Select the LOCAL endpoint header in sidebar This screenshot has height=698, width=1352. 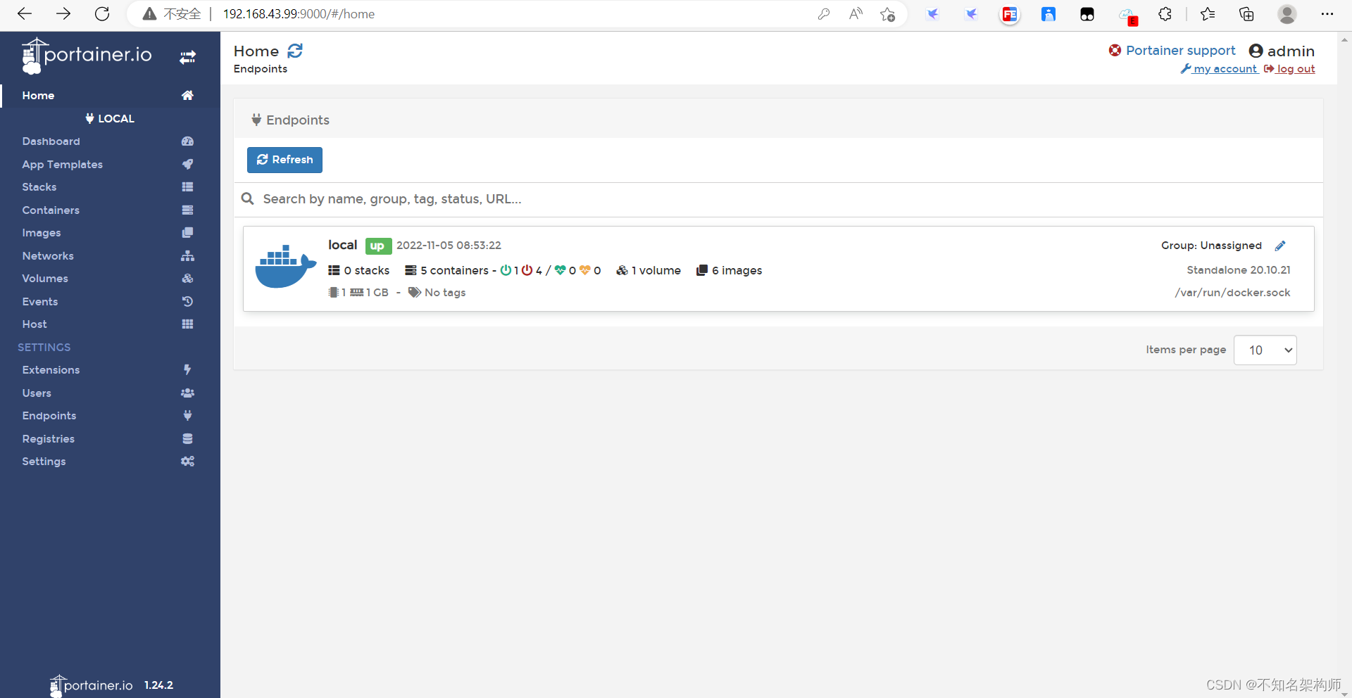click(x=110, y=118)
